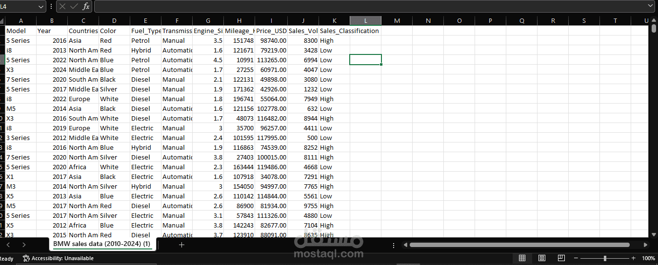Viewport: 658px width, 265px height.
Task: Select the model cell '3 Series'
Action: coord(21,138)
